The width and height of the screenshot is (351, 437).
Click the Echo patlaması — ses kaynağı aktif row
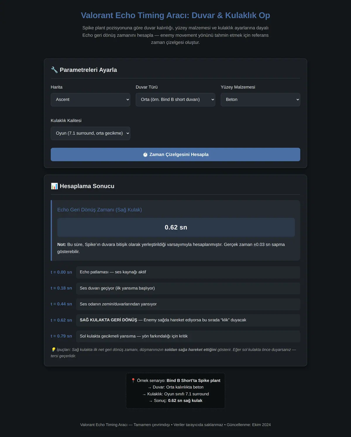[188, 272]
